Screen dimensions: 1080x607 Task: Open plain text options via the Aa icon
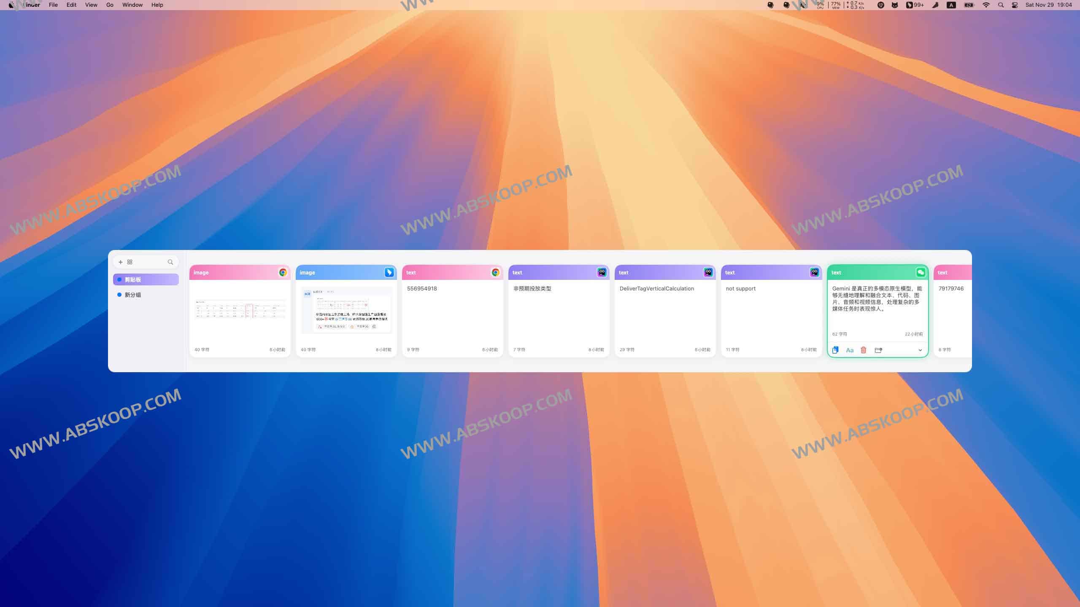(x=850, y=350)
